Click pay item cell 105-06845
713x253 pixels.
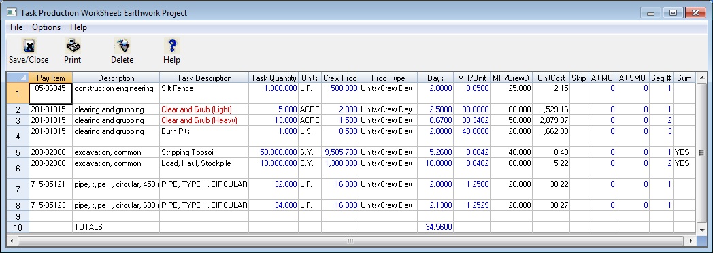tap(51, 94)
